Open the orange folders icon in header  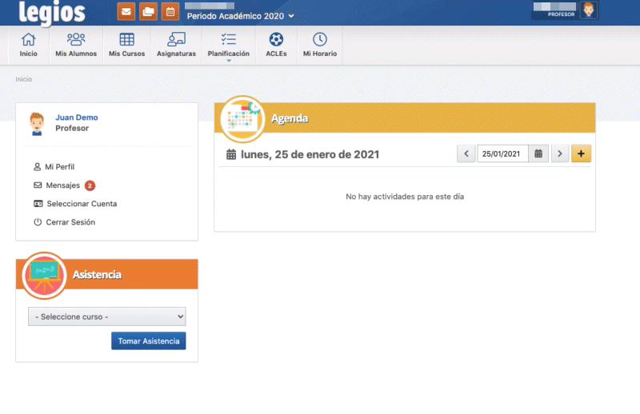click(x=148, y=11)
